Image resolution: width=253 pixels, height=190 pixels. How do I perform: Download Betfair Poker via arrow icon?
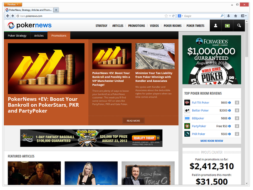tap(237, 110)
